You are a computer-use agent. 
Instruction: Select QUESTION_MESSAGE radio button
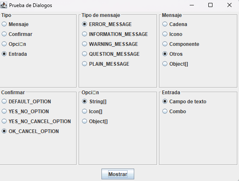111,54
